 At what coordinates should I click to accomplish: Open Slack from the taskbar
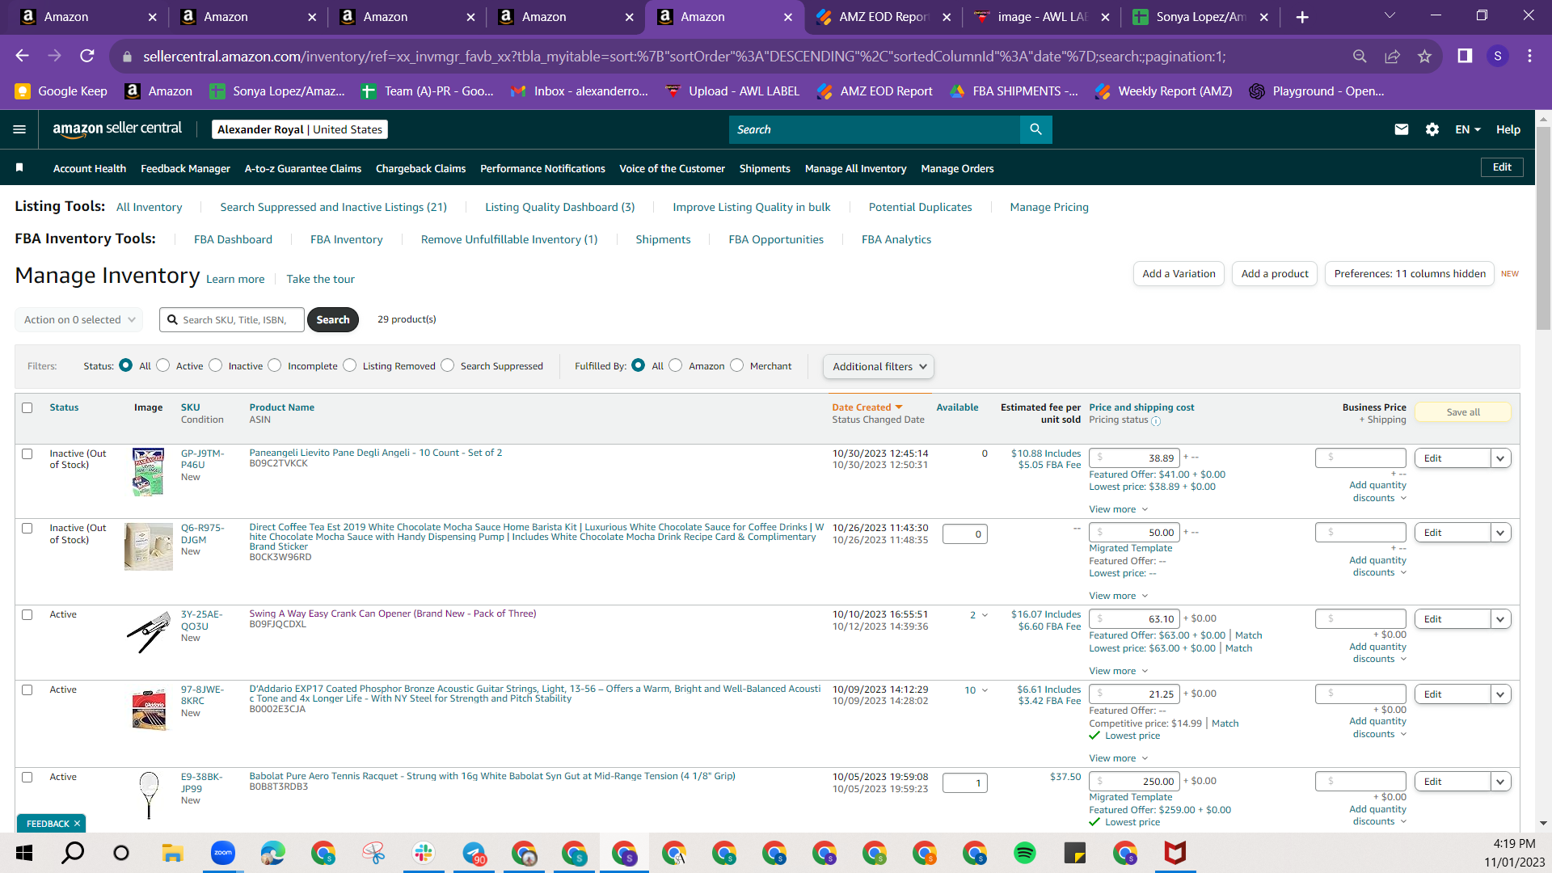point(424,853)
